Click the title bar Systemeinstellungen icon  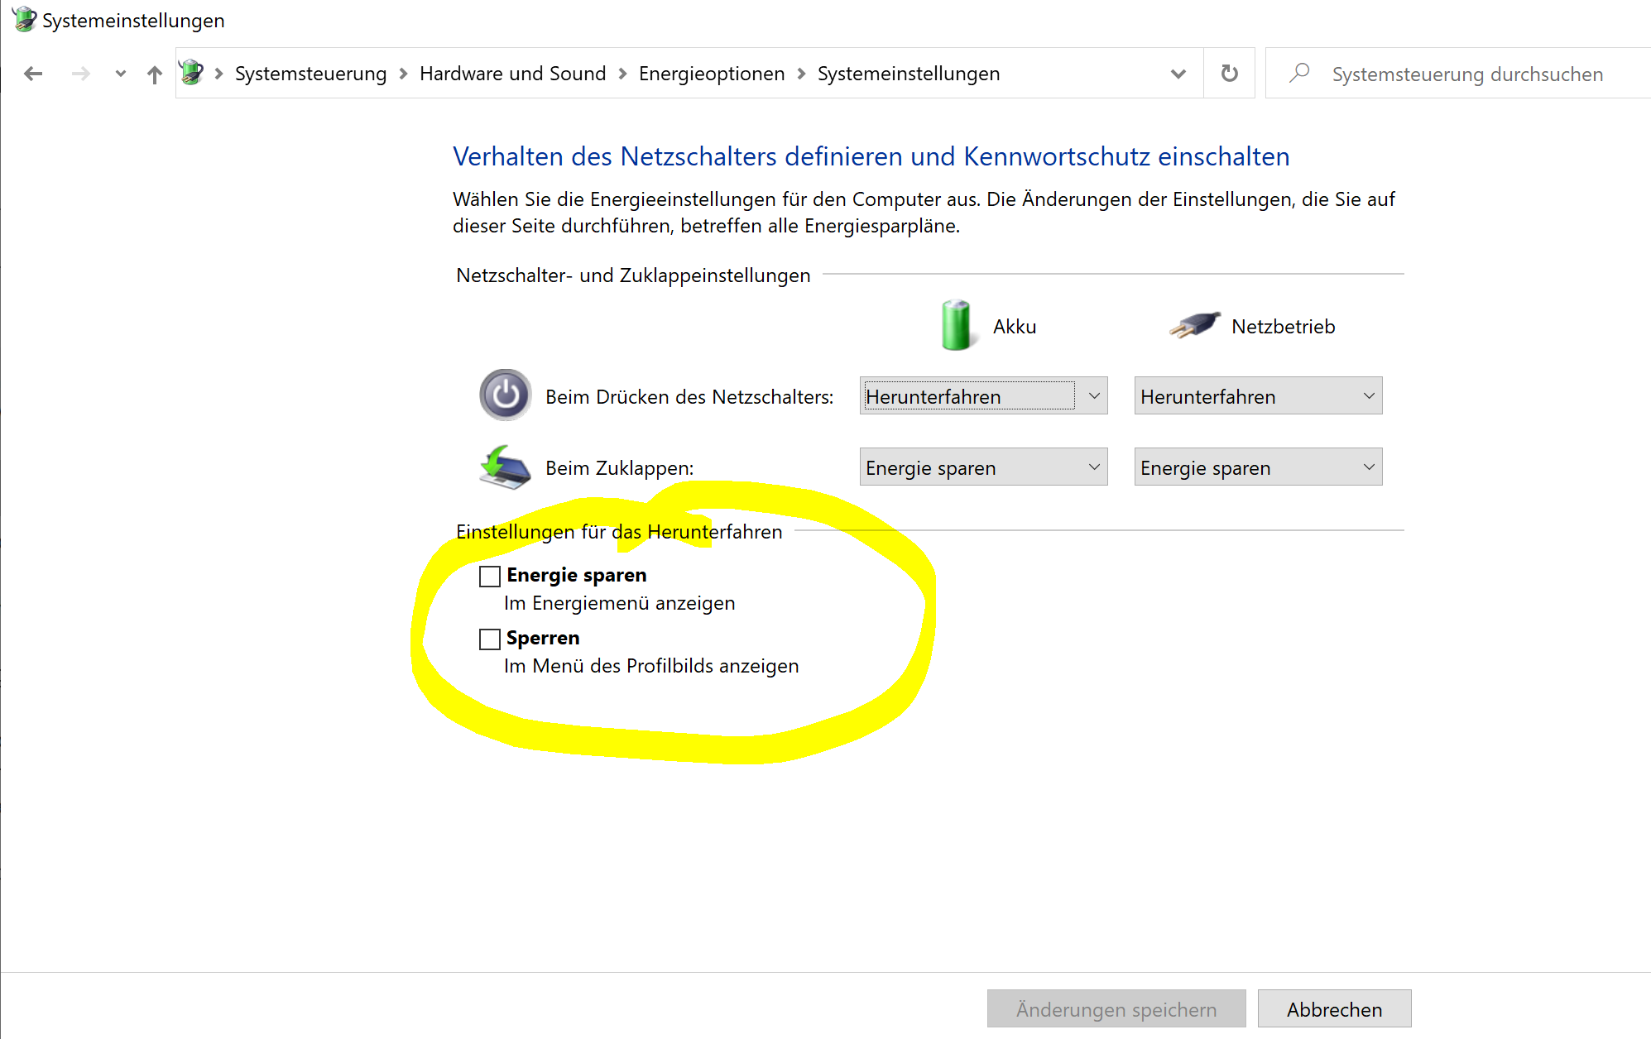24,19
